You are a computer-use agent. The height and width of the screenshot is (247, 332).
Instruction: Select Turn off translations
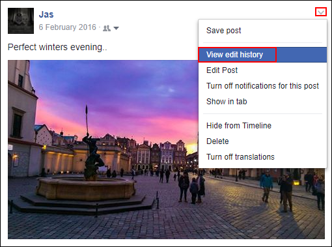click(262, 157)
